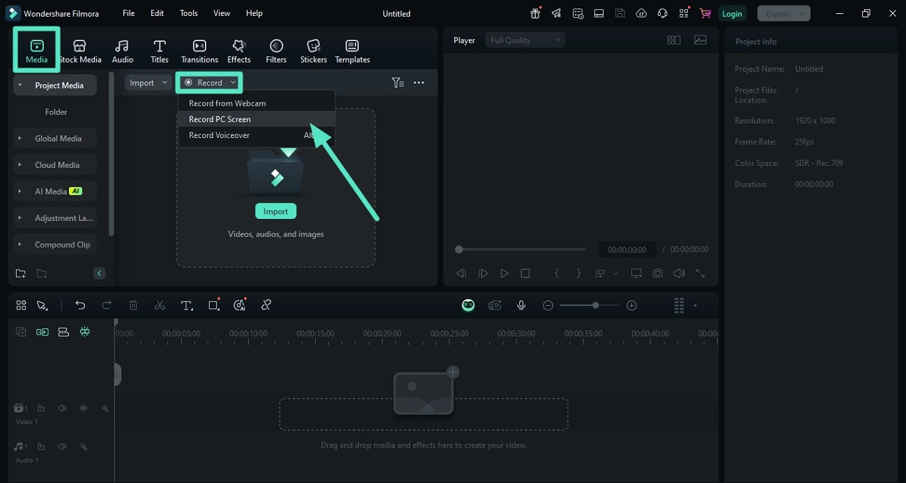The height and width of the screenshot is (483, 906).
Task: Adjust the timeline zoom slider
Action: tap(589, 305)
